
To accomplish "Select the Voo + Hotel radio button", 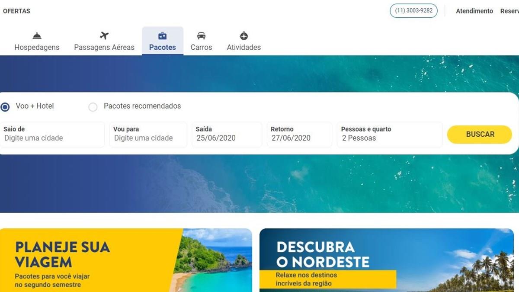I will tap(5, 107).
